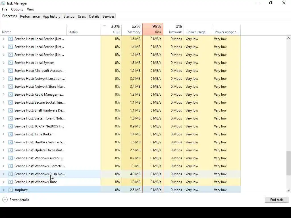This screenshot has height=218, width=291.
Task: Click gear icon of Service Host: Shell Hardware Detection
Action: click(11, 110)
